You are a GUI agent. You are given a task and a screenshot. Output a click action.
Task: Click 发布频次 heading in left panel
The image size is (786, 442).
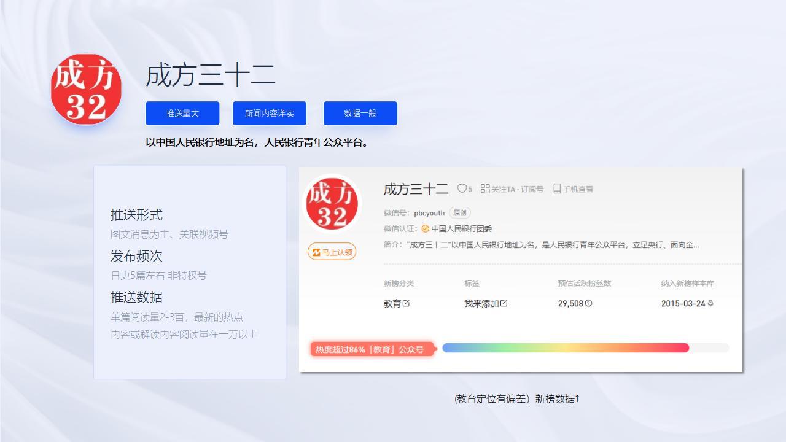click(136, 256)
